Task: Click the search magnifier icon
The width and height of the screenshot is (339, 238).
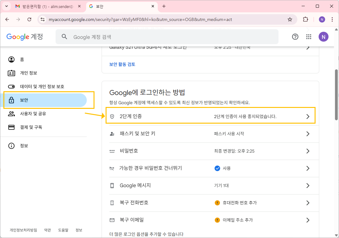Action: click(x=64, y=37)
